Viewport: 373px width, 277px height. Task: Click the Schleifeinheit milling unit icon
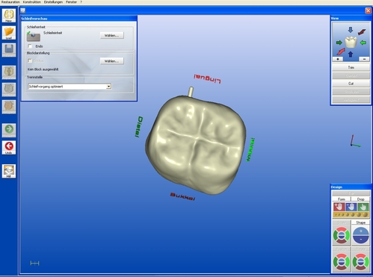(34, 37)
